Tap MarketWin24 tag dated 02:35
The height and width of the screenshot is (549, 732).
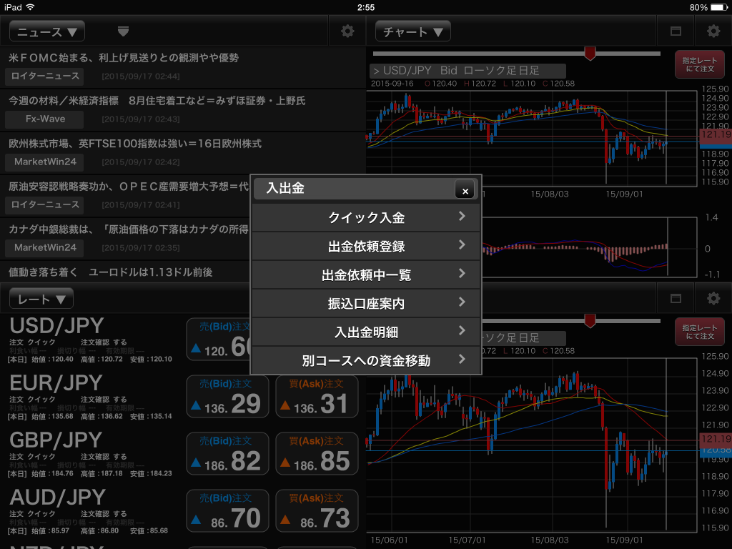[x=45, y=248]
